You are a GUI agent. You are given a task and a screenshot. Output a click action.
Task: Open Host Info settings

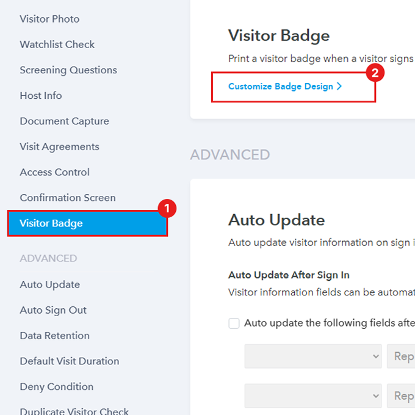41,96
